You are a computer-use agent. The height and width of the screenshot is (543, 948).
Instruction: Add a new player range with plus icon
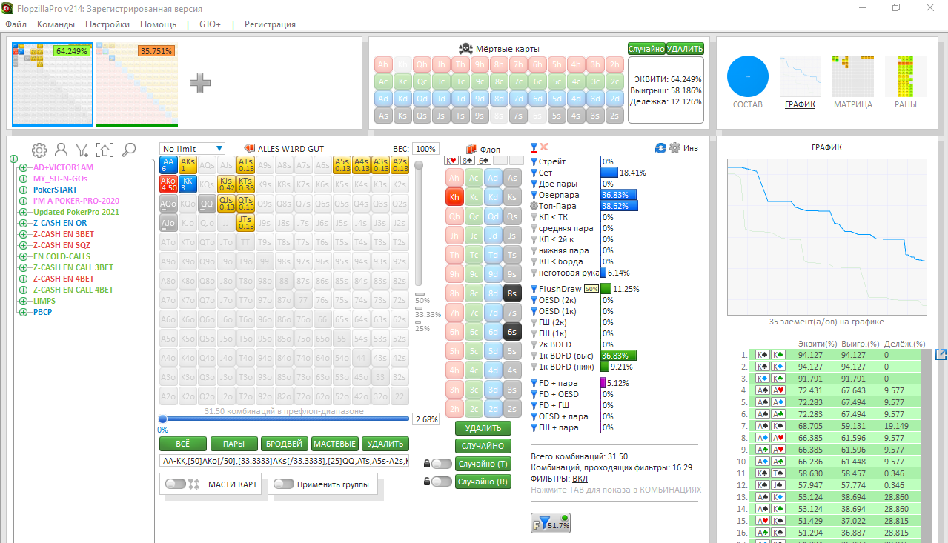pos(199,83)
